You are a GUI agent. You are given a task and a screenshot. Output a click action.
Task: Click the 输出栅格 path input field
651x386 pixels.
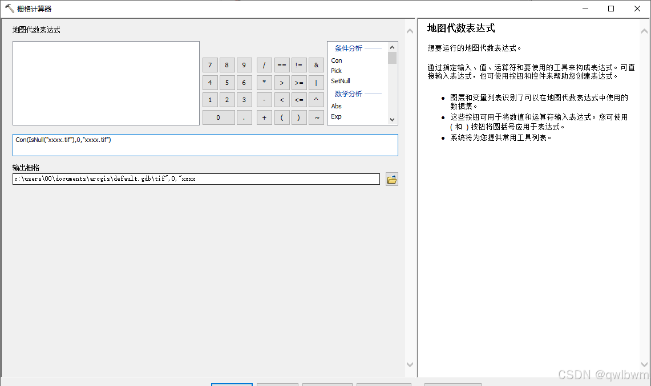pyautogui.click(x=196, y=178)
